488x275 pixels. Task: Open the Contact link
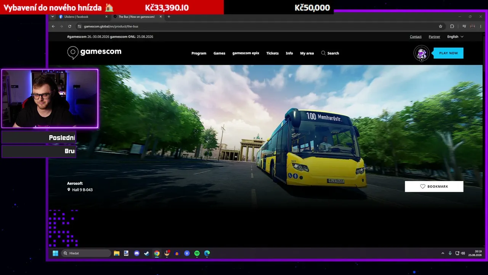click(x=416, y=37)
